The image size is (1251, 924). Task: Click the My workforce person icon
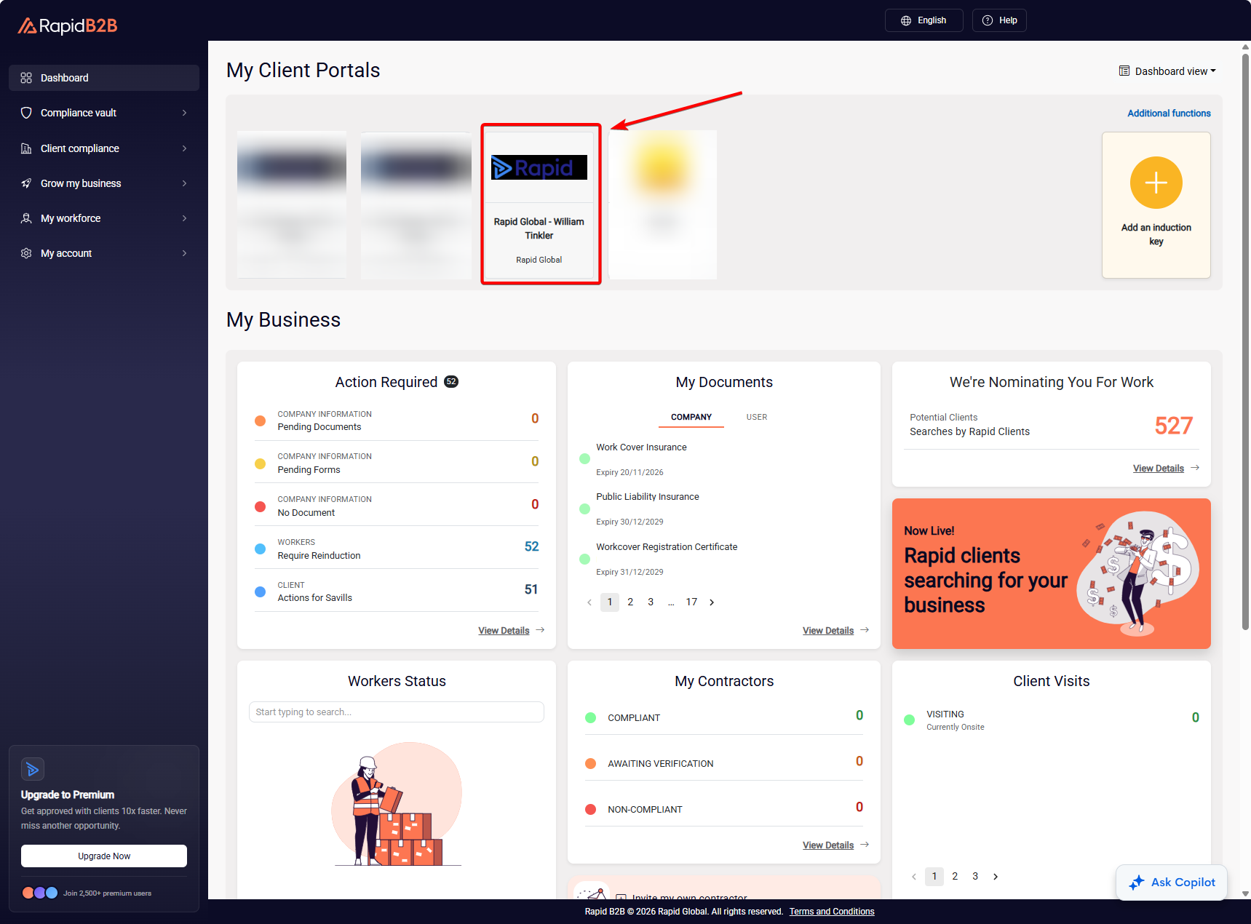pyautogui.click(x=26, y=218)
